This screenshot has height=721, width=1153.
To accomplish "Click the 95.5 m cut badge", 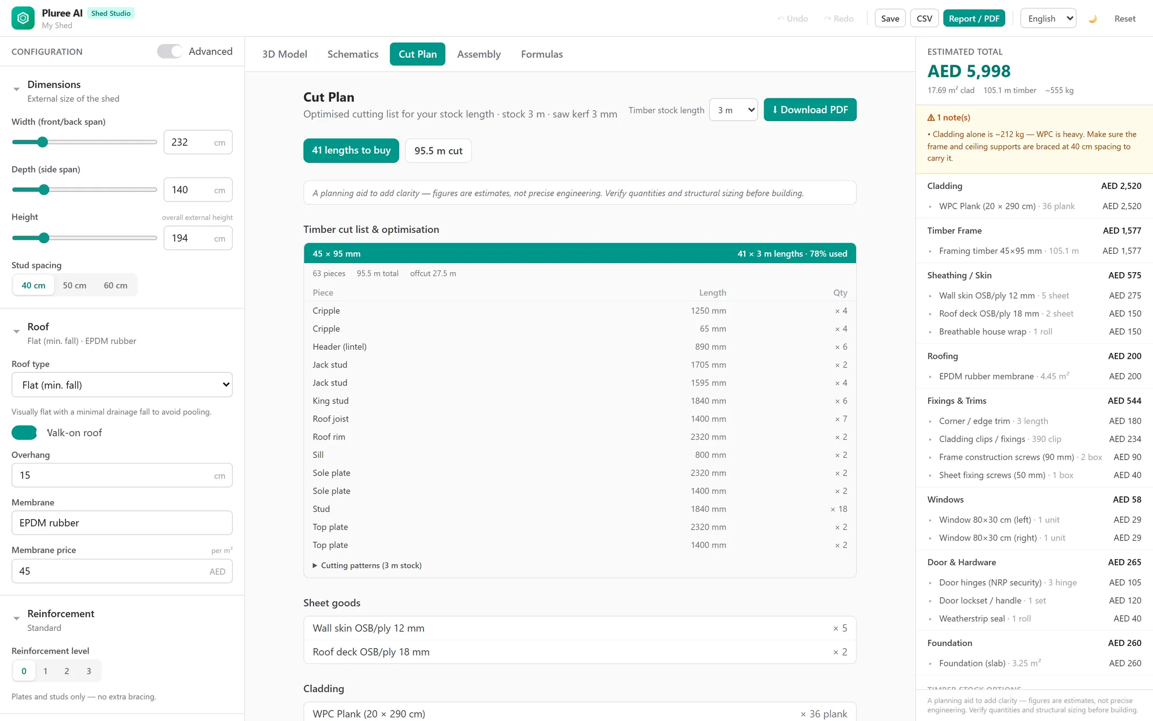I will click(x=438, y=150).
